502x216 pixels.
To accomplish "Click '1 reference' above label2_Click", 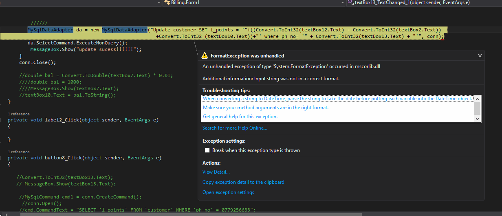I will coord(19,114).
